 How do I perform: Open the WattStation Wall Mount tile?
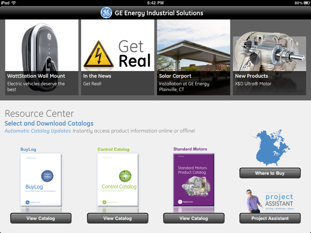42,57
